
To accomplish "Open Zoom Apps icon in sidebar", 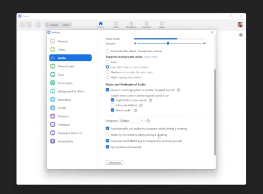I will point(53,83).
